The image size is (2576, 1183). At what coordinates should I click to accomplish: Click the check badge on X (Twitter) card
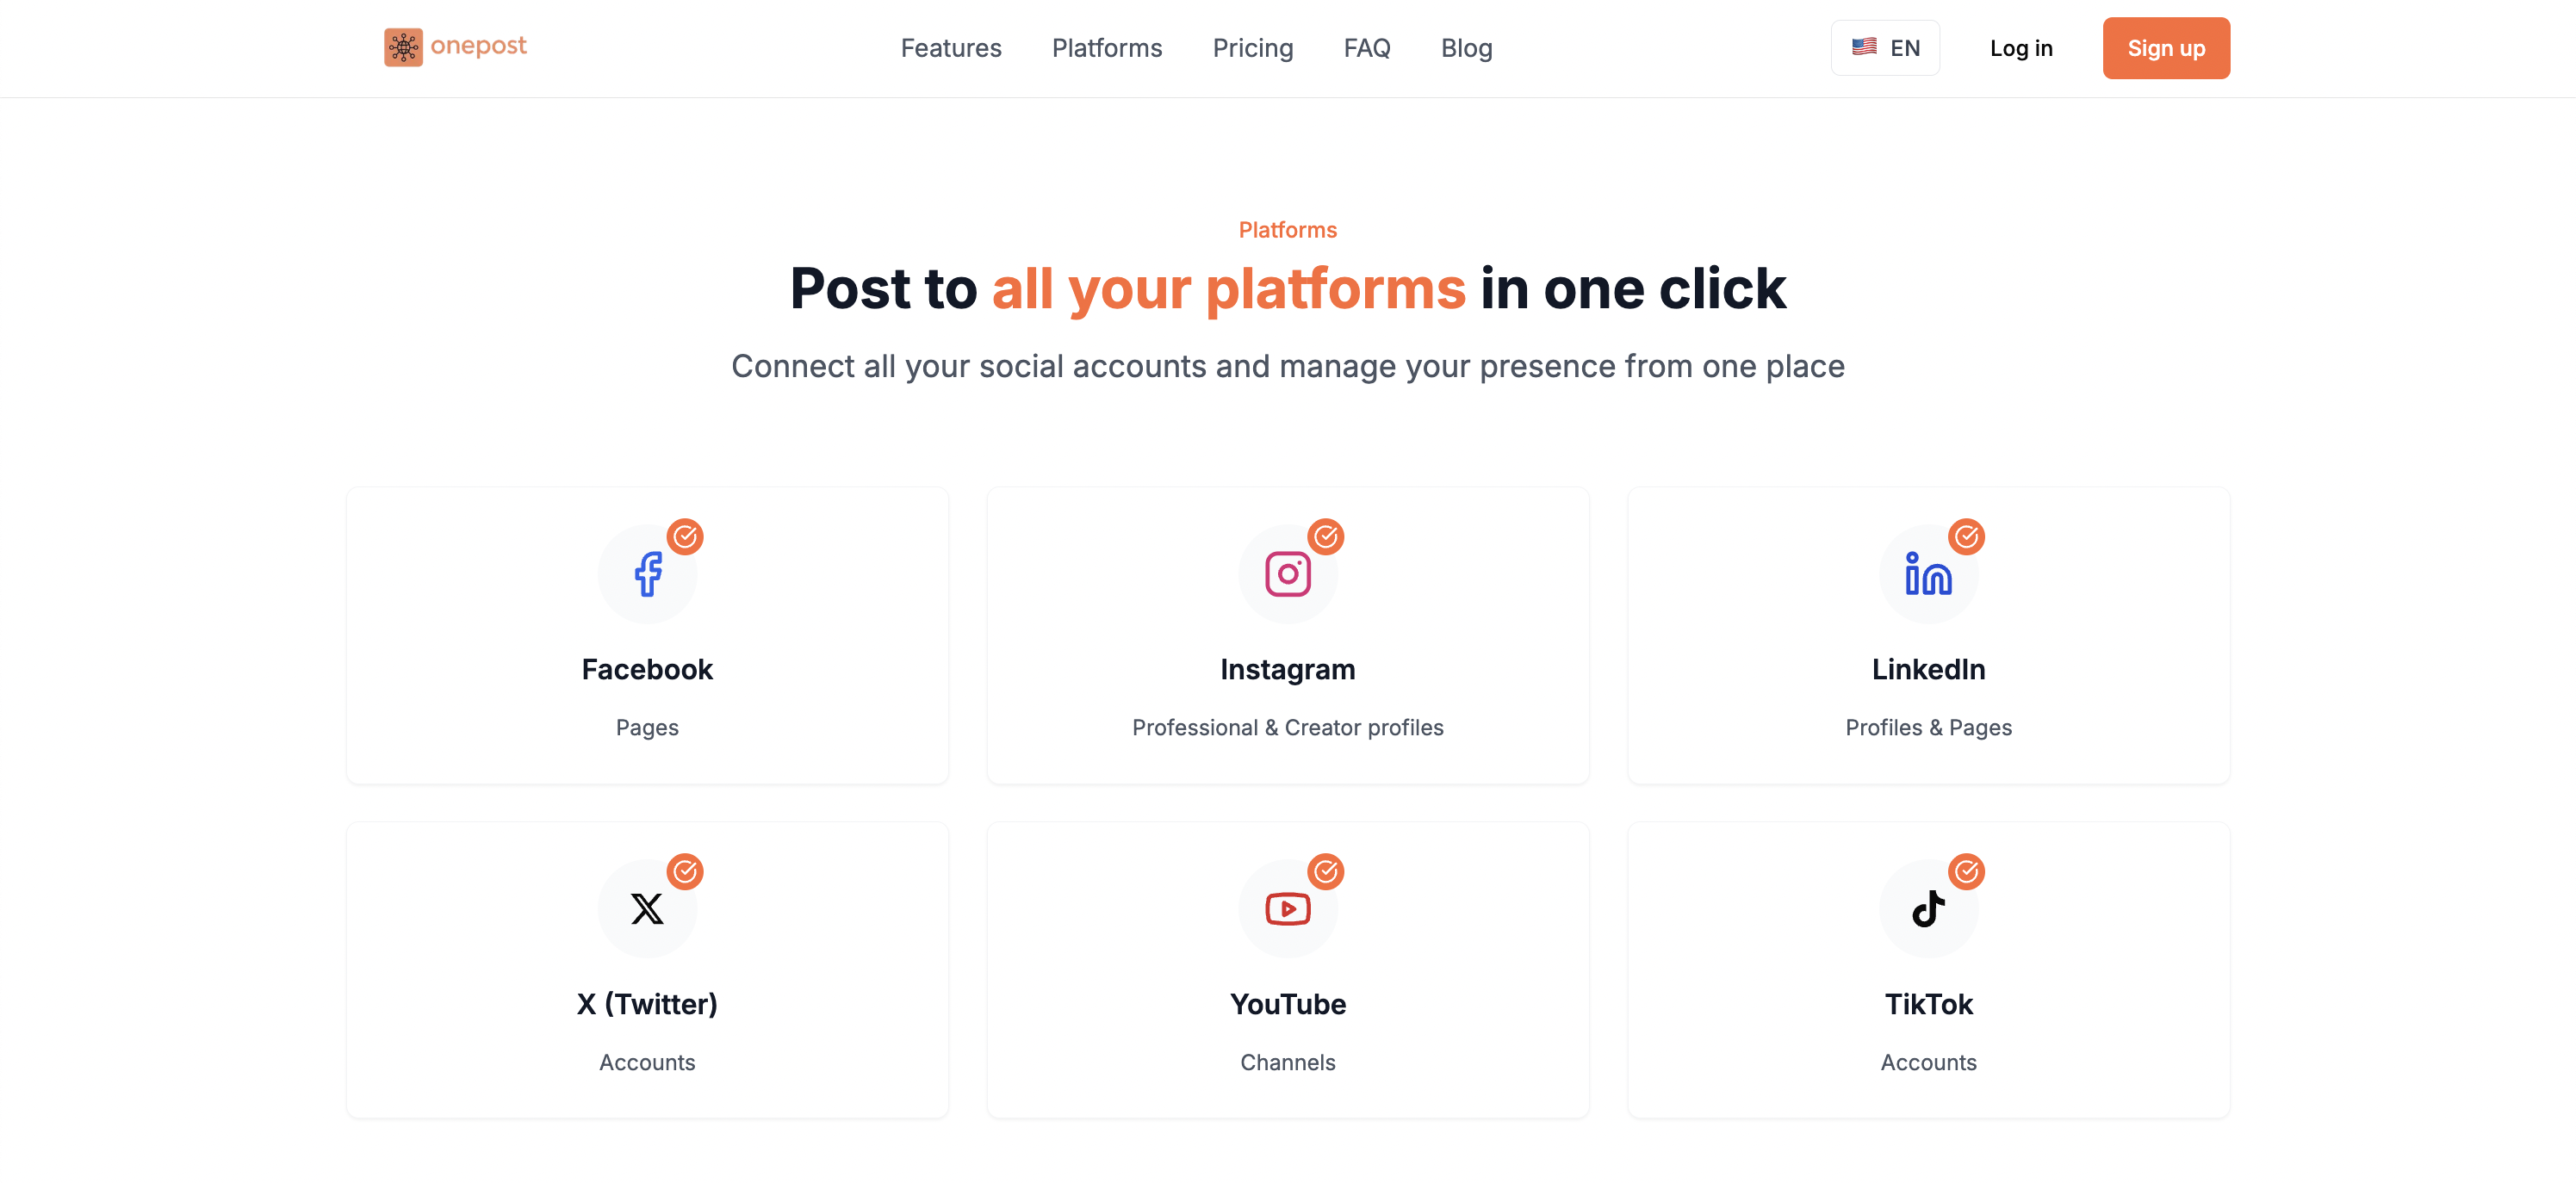click(686, 871)
